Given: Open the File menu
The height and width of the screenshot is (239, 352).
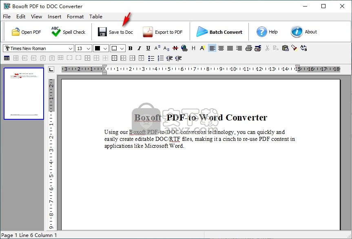Looking at the screenshot, I should [x=7, y=17].
